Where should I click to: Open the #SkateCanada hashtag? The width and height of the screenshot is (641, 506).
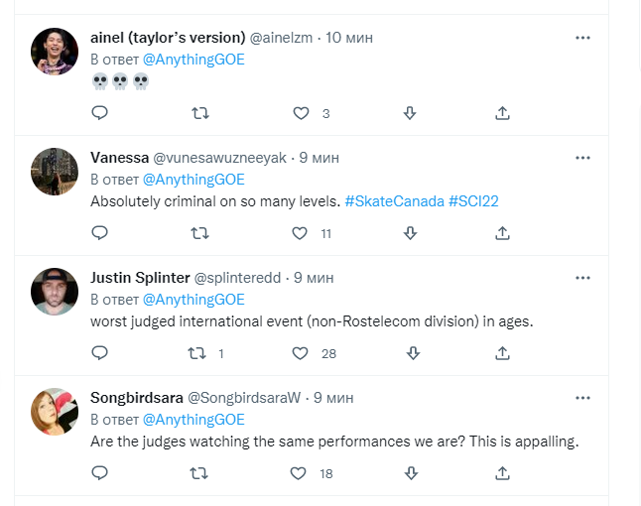(394, 201)
